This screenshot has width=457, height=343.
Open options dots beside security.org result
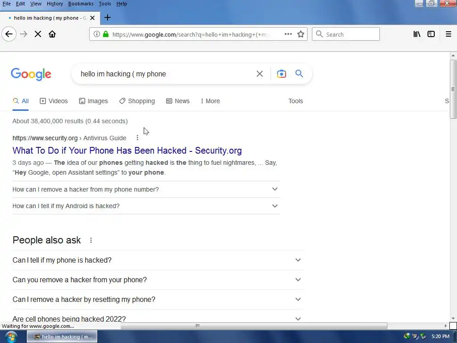(137, 138)
